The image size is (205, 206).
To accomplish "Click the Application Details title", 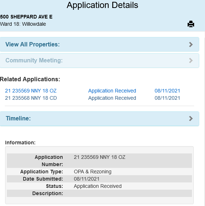I will tap(102, 5).
